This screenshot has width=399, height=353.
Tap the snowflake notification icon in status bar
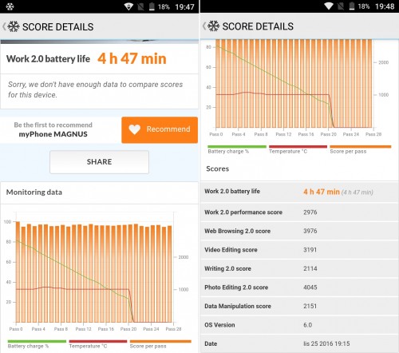point(10,6)
